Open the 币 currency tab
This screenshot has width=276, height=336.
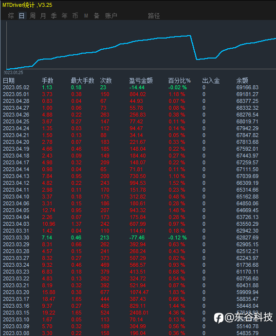[x=75, y=16]
